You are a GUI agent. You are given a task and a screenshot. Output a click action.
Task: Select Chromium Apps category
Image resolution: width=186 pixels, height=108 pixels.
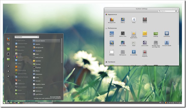[21, 44]
